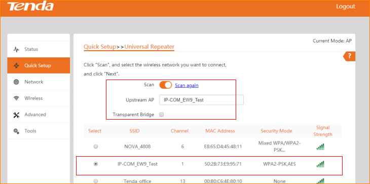Open the Advanced menu item
This screenshot has height=184, width=370.
click(x=39, y=115)
